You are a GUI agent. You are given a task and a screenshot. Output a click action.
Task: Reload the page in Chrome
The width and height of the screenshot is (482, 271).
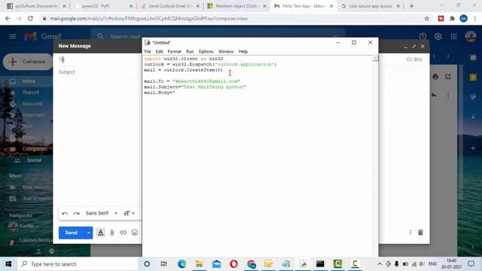(30, 18)
